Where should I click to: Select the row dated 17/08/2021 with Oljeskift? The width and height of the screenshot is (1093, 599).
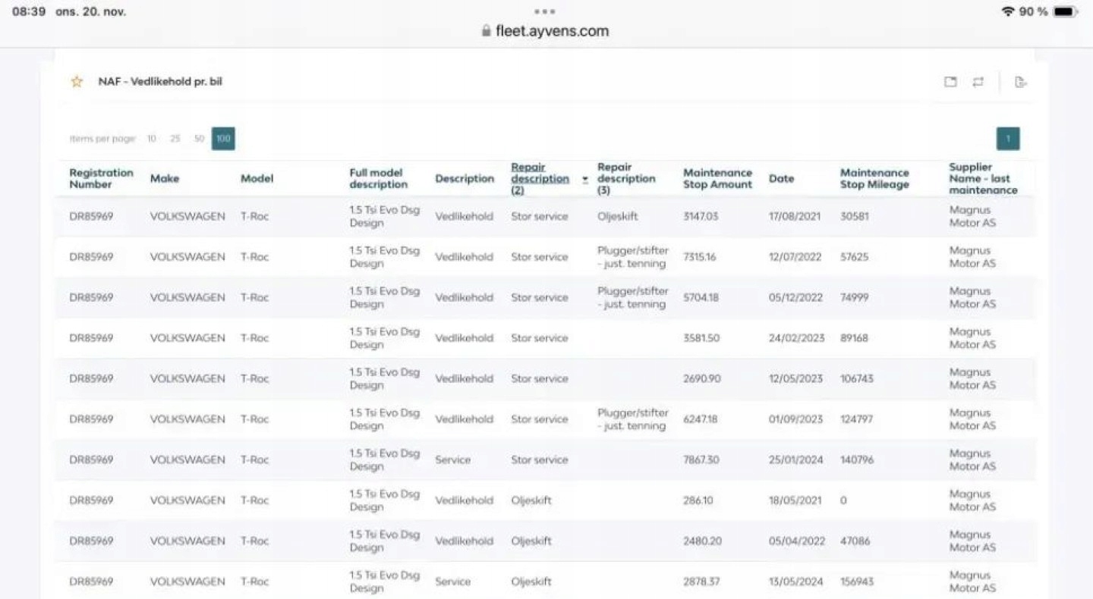545,217
